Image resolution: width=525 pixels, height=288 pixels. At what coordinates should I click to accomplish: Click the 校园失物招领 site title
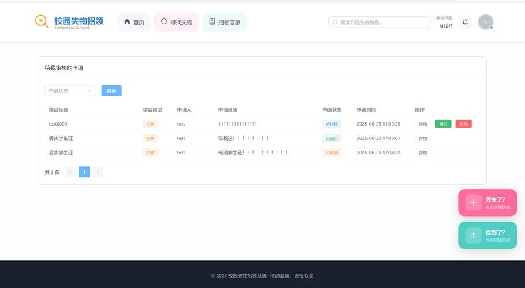[x=79, y=21]
